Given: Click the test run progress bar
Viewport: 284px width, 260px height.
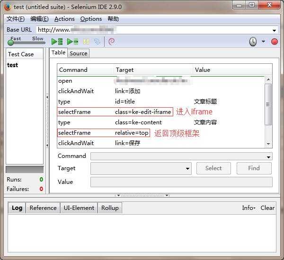Looking at the screenshot, I should point(25,169).
